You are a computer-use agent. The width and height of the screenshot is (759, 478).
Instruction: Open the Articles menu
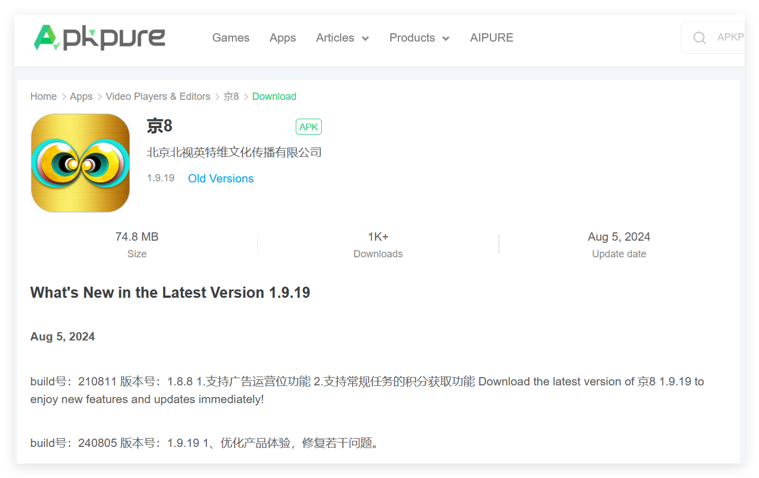335,38
